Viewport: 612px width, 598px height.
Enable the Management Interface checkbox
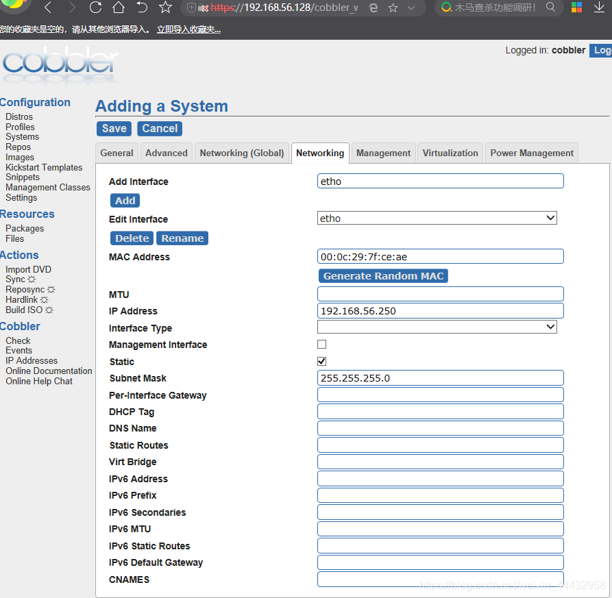pos(321,344)
